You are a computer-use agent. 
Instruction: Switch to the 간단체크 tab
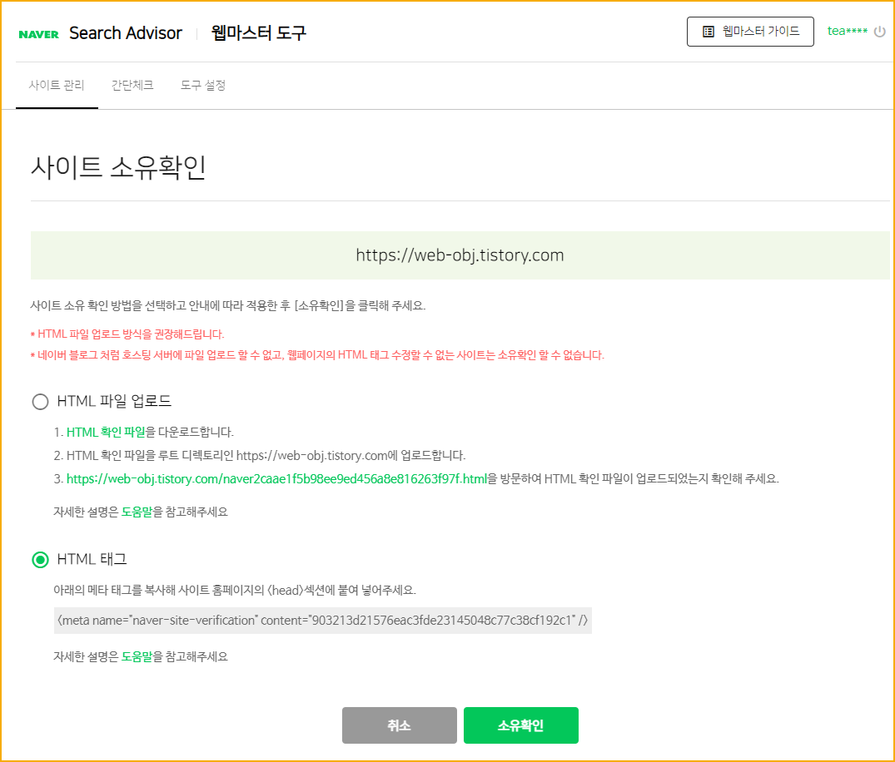[132, 85]
